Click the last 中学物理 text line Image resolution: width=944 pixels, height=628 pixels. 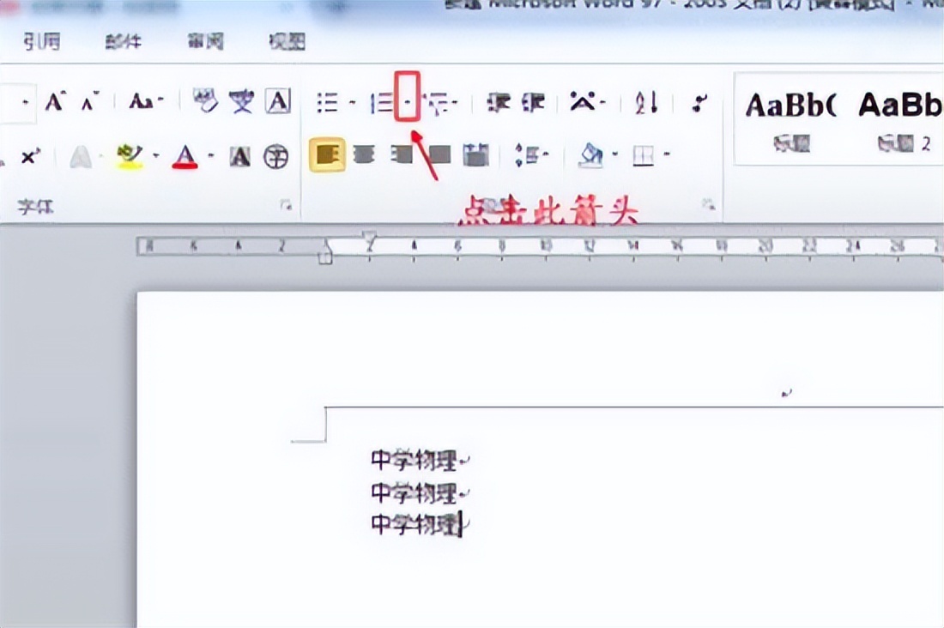[415, 524]
